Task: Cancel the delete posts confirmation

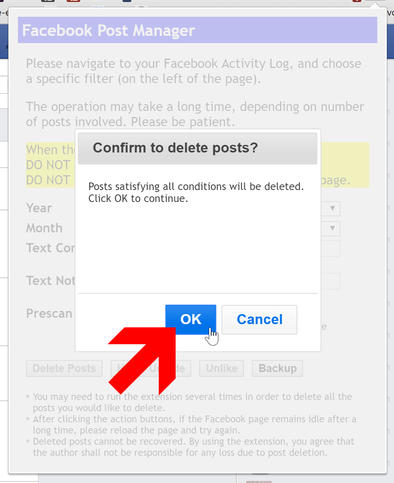Action: coord(259,319)
